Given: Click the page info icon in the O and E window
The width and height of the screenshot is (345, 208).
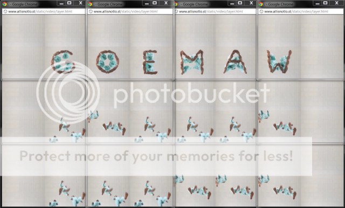Looking at the screenshot, I should click(91, 11).
